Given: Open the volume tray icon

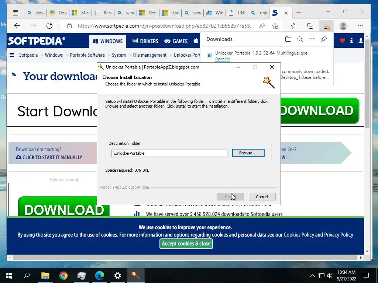Looking at the screenshot, I should point(330,276).
